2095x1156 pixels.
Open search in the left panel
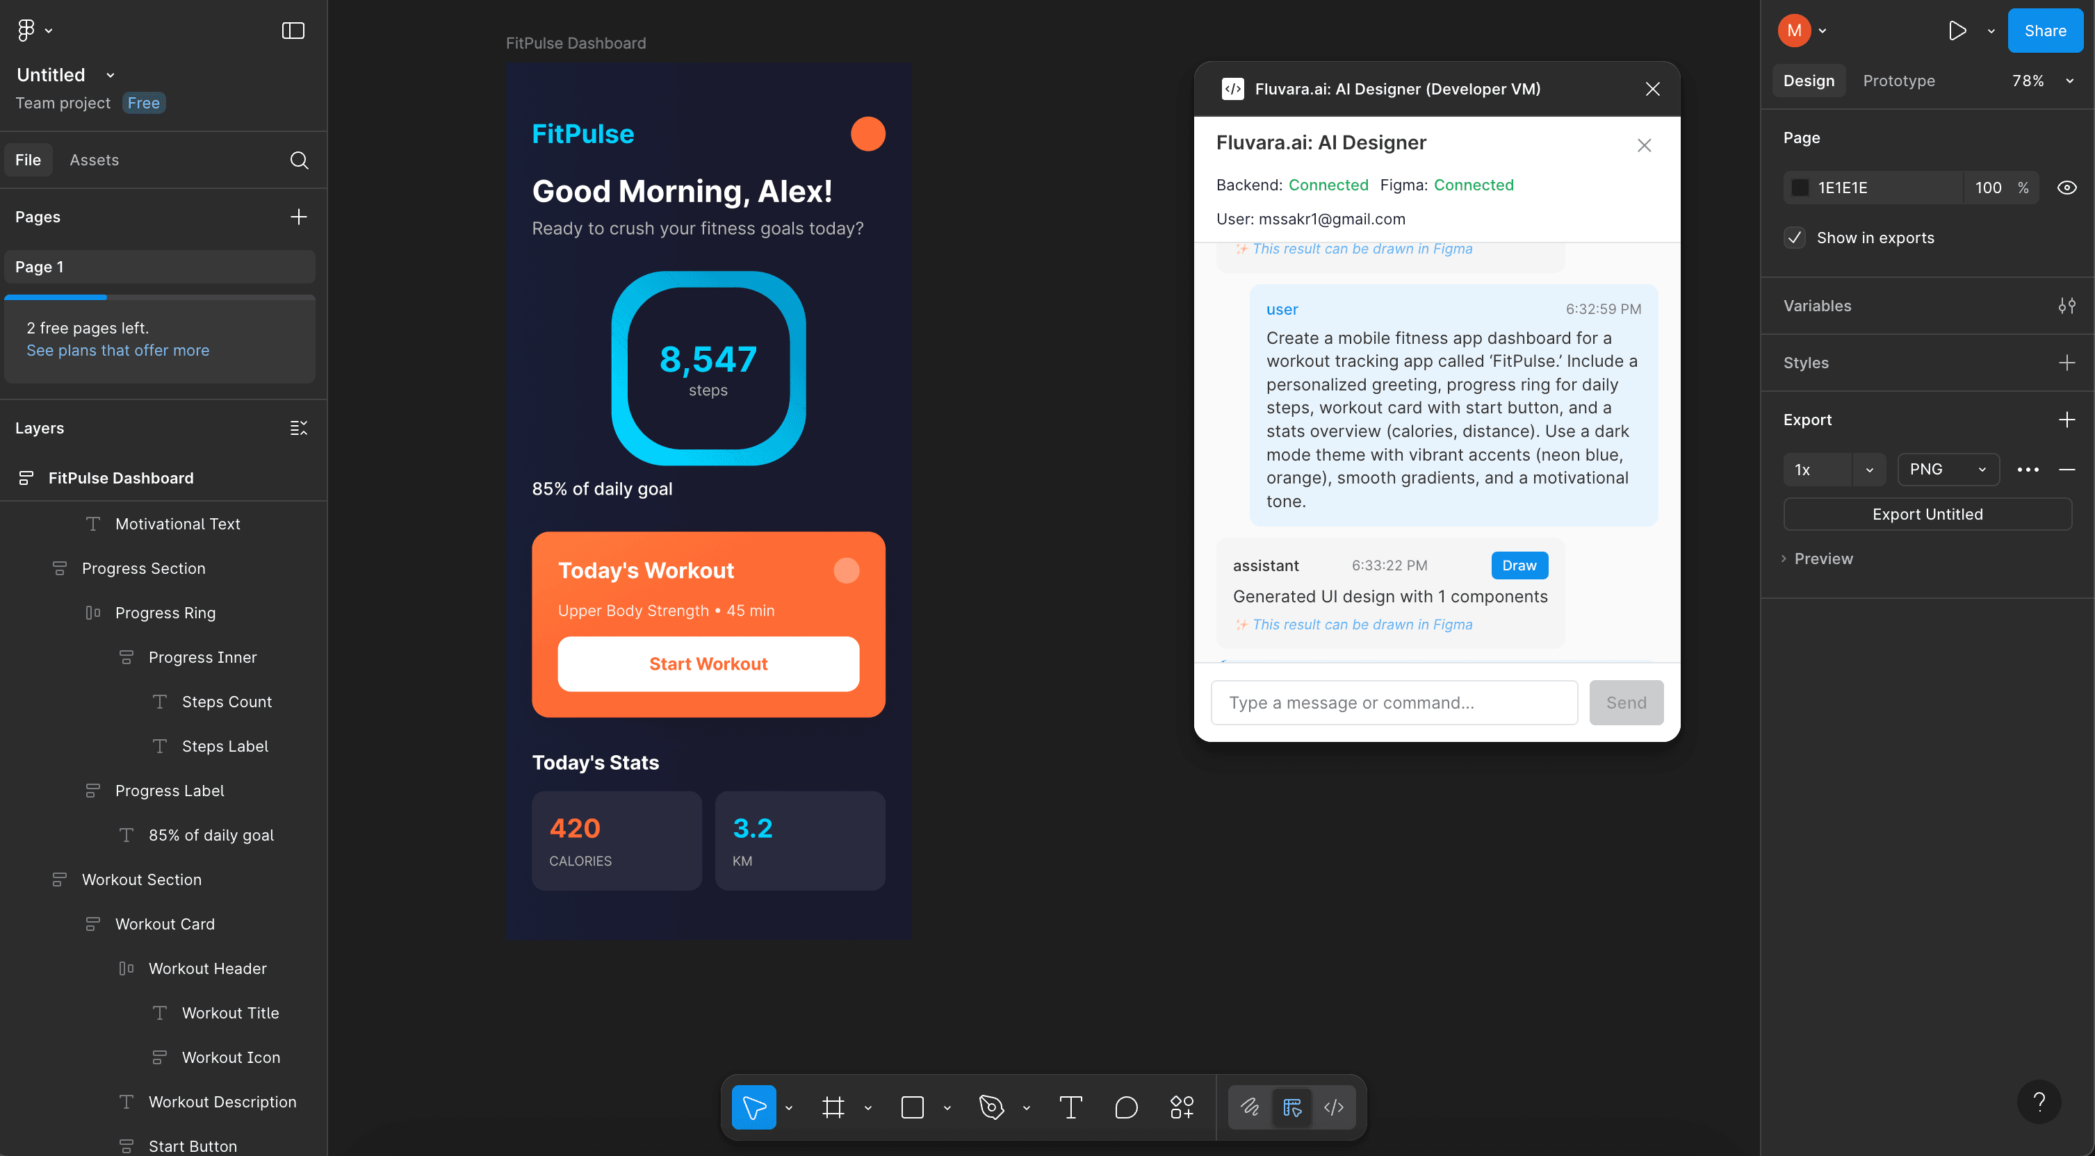point(300,160)
